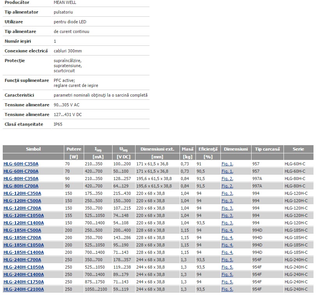Viewport: 317px width, 295px height.
Task: Open Fig. 4 link for HLG-185H-C1050A
Action: 227,245
